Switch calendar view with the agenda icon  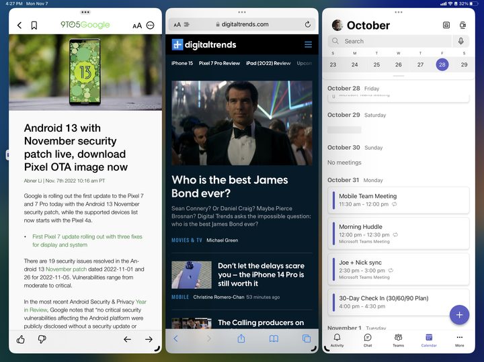click(446, 26)
